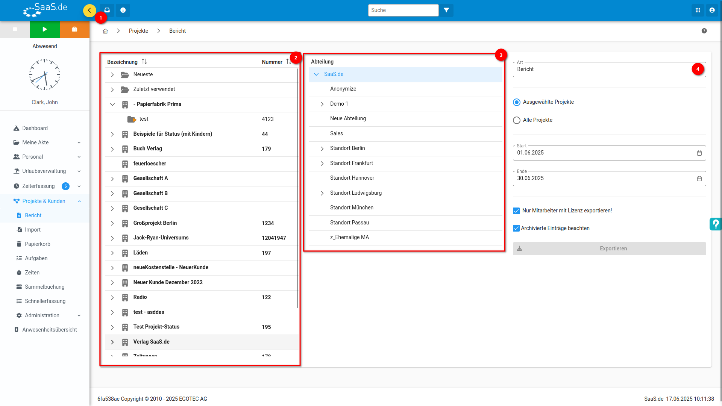This screenshot has height=406, width=722.
Task: Open Start date calendar picker
Action: coord(699,153)
